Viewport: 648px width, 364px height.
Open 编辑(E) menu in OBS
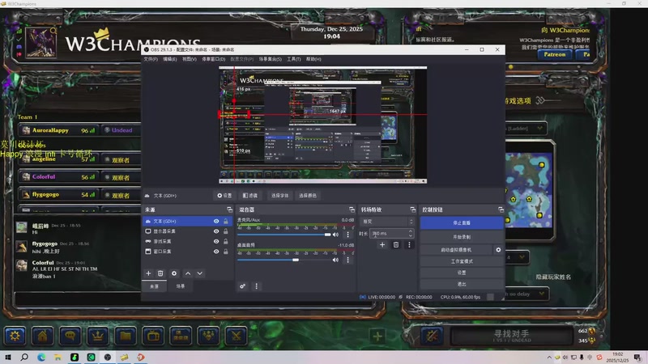[170, 59]
